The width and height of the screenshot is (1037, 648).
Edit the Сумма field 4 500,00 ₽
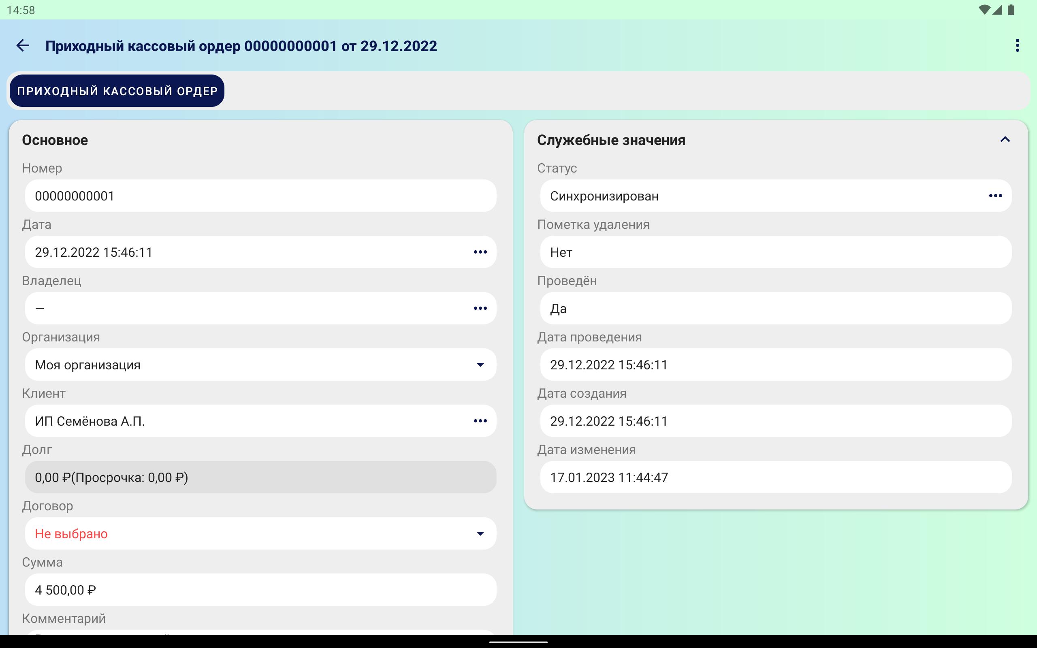click(260, 590)
